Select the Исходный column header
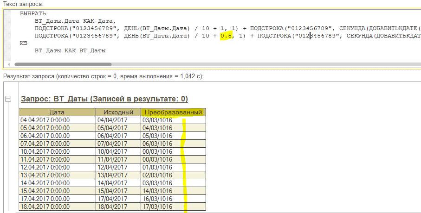The height and width of the screenshot is (213, 421). pyautogui.click(x=118, y=112)
